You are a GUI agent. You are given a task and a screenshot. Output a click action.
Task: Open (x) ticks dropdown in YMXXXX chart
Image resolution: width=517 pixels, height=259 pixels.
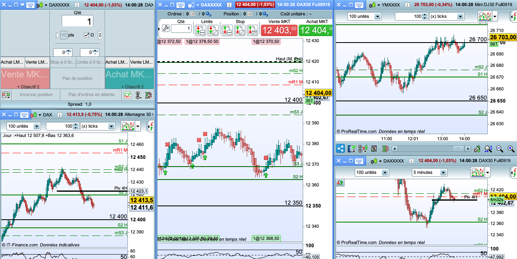tap(446, 16)
